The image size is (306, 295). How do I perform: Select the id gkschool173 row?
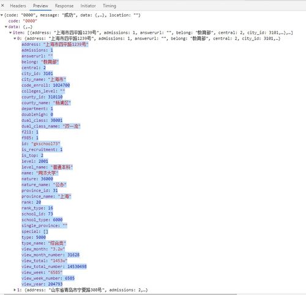tap(41, 144)
